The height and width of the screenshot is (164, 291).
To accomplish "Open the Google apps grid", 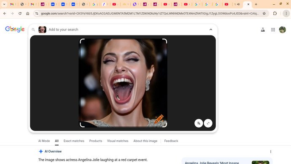I will 273,30.
